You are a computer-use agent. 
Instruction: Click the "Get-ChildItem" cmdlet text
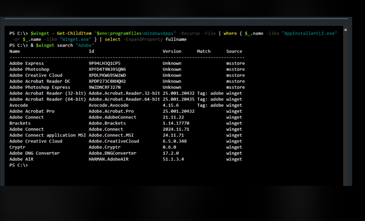tap(74, 34)
